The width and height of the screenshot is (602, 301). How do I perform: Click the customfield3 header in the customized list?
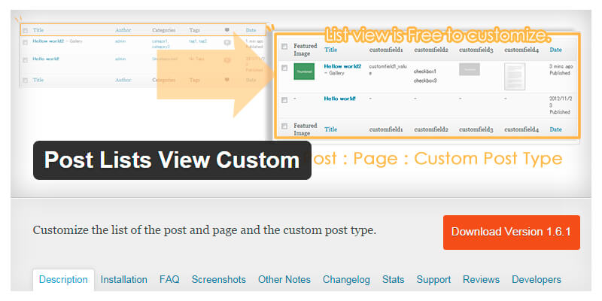click(x=476, y=50)
